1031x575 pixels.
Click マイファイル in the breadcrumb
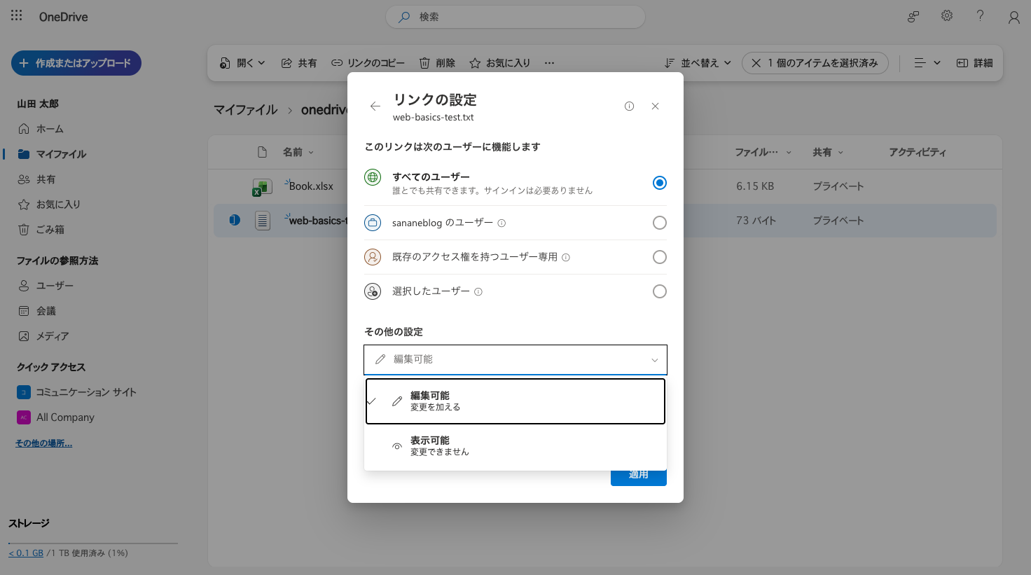[x=246, y=110]
